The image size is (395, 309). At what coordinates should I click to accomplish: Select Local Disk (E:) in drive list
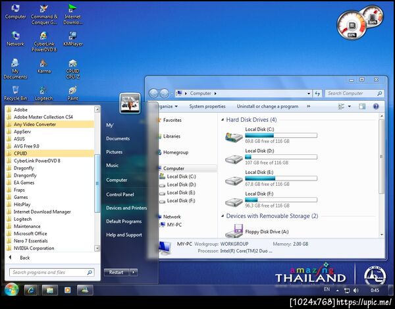click(271, 178)
